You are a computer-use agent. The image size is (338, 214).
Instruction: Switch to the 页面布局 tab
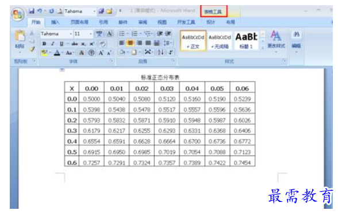79,22
